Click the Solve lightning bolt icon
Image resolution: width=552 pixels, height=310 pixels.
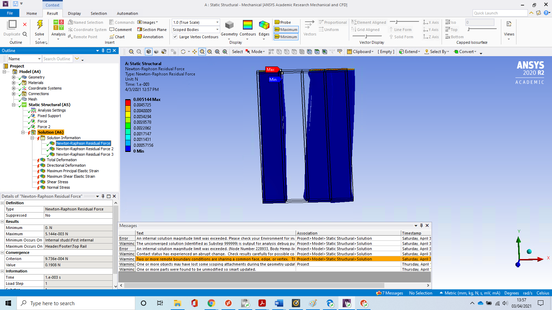pos(40,25)
